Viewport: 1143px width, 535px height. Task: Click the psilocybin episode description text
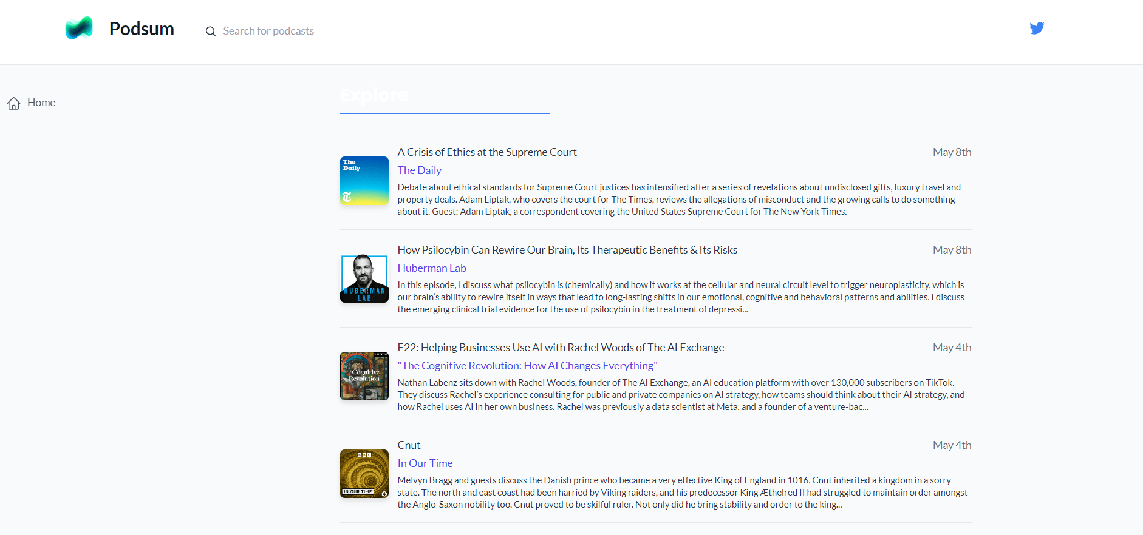(681, 297)
